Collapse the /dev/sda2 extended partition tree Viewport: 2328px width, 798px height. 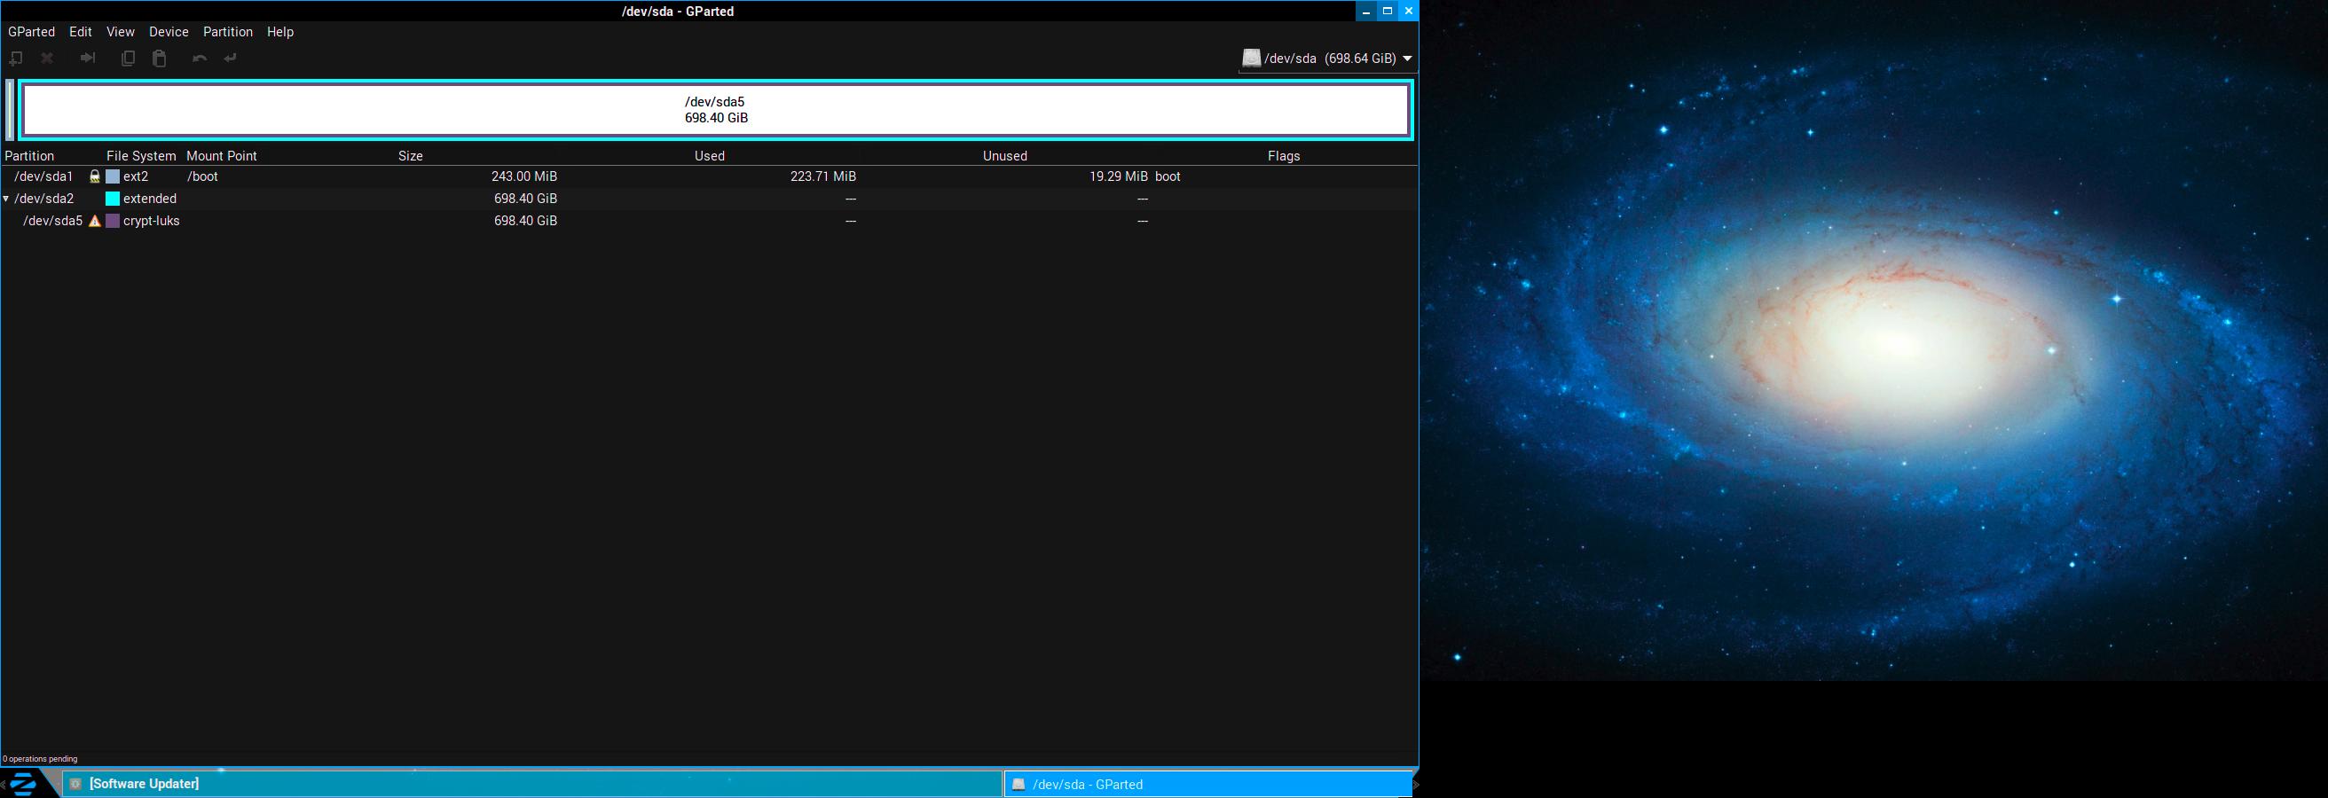[6, 199]
